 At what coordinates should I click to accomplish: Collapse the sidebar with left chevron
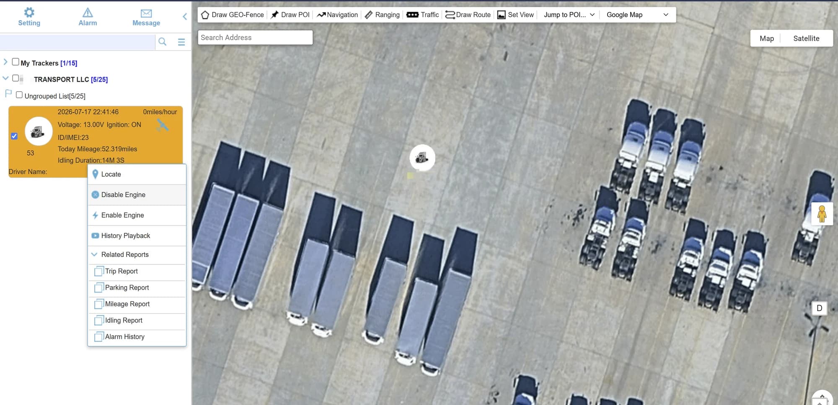coord(185,17)
